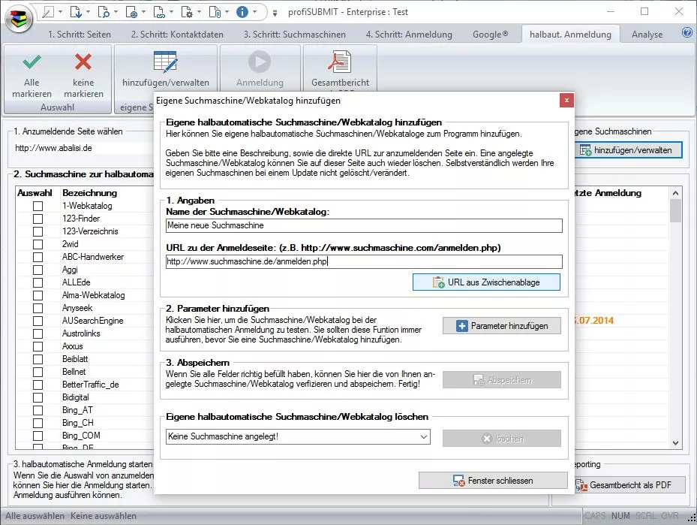Click the hinzufügen/verwalten ribbon icon

165,62
